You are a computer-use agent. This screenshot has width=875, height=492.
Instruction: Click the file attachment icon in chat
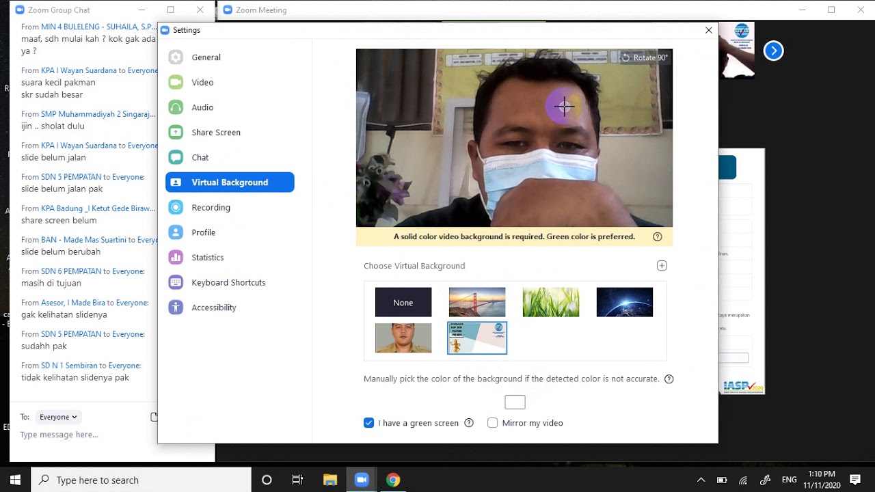tap(154, 417)
